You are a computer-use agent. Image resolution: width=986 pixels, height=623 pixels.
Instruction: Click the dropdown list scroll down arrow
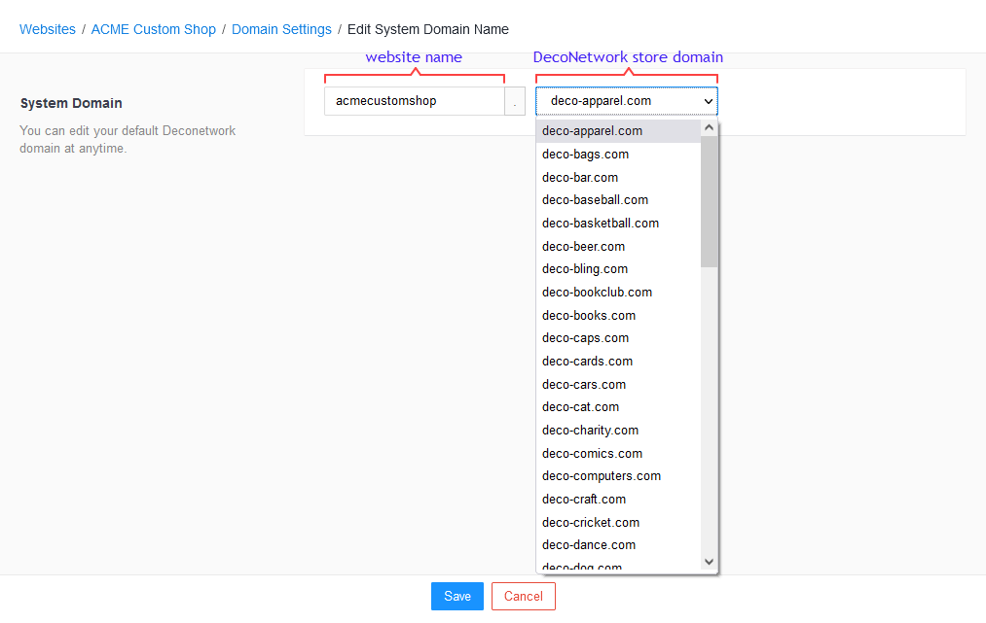pyautogui.click(x=709, y=562)
